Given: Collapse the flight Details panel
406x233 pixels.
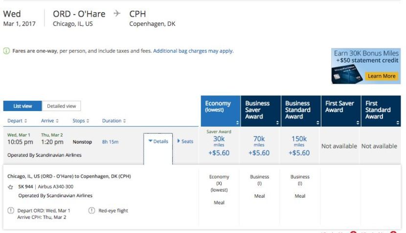Looking at the screenshot, I should (158, 141).
